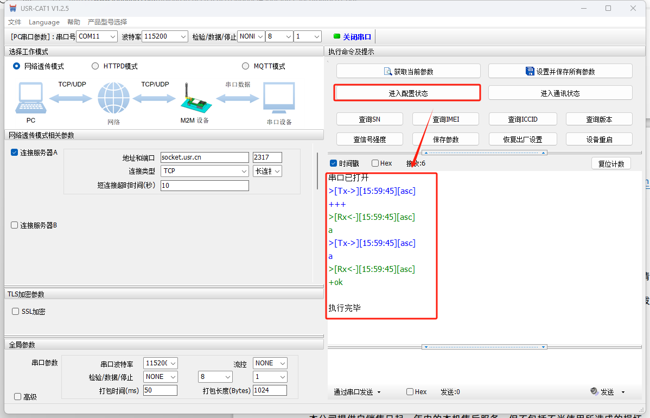Open the Language menu

pos(44,22)
